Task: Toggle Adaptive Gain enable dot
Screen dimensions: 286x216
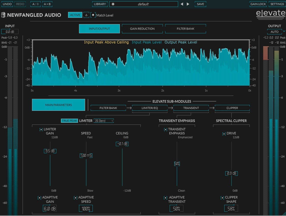Action: click(x=39, y=198)
